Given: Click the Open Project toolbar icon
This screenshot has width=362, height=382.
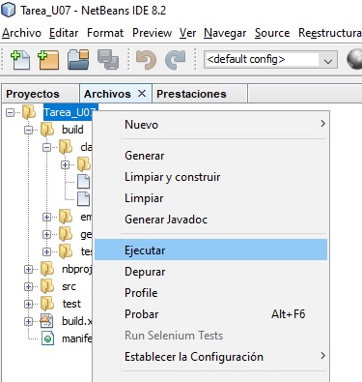Looking at the screenshot, I should 78,59.
